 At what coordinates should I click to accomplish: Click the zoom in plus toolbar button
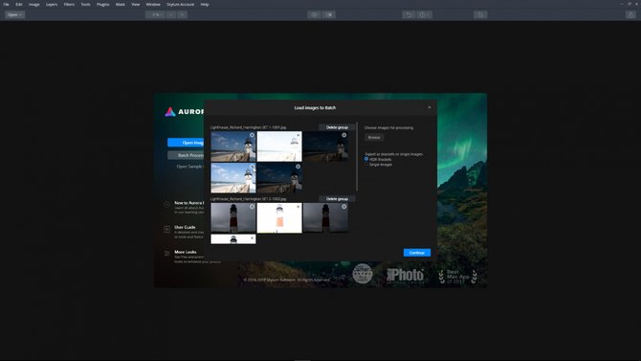pyautogui.click(x=183, y=14)
